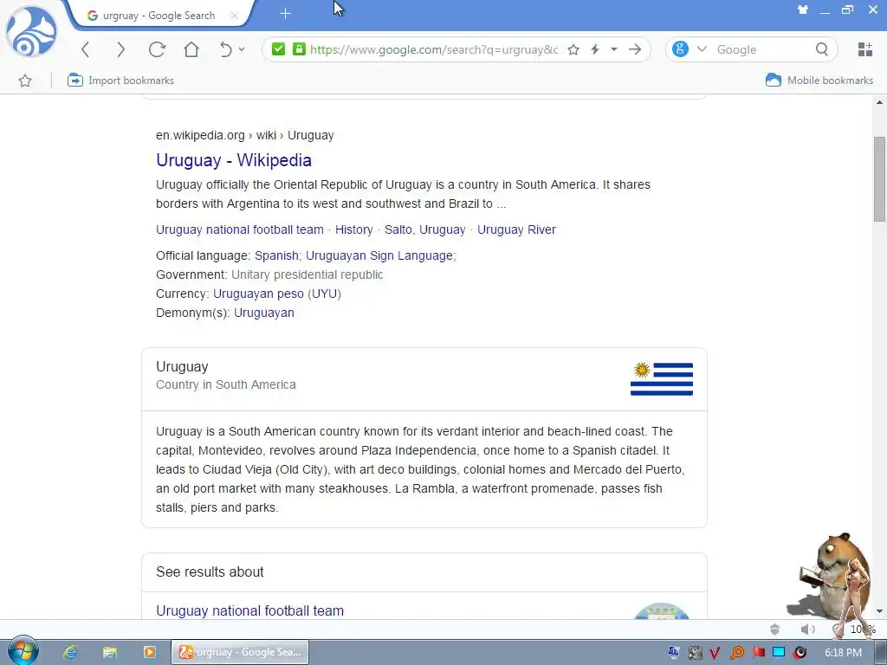Go forward with the right arrow button
The image size is (887, 665).
pyautogui.click(x=120, y=49)
